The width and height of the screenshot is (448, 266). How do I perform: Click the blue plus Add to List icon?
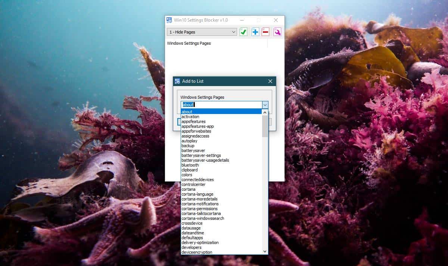pos(255,32)
